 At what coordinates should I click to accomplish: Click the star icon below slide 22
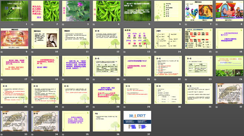click(x=155, y=79)
